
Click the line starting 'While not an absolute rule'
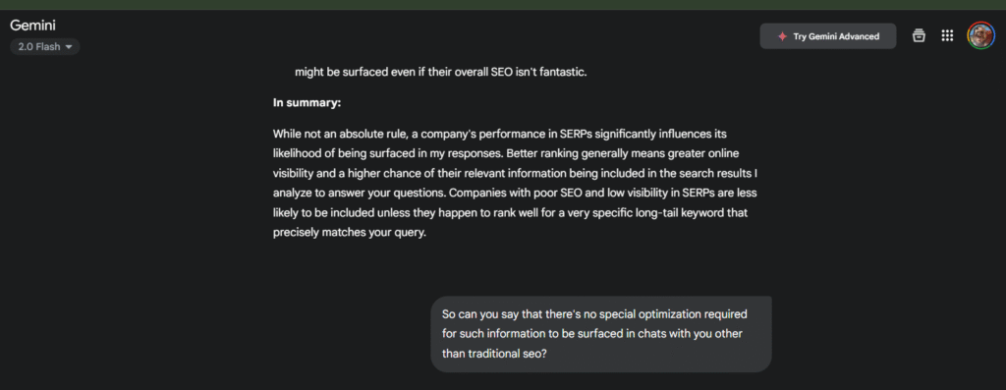(500, 134)
